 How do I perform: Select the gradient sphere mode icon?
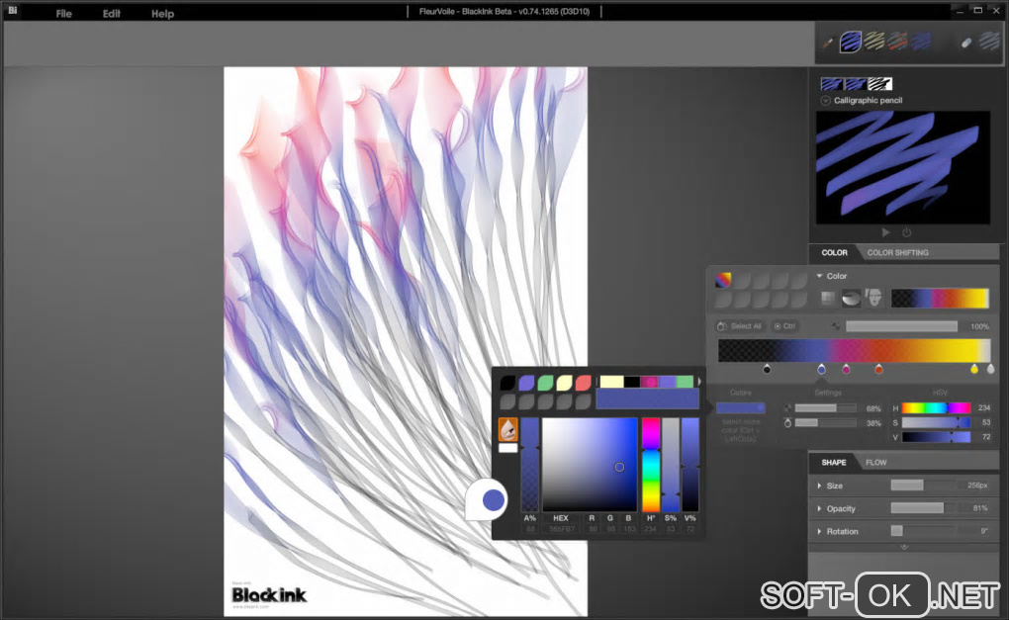tap(851, 298)
